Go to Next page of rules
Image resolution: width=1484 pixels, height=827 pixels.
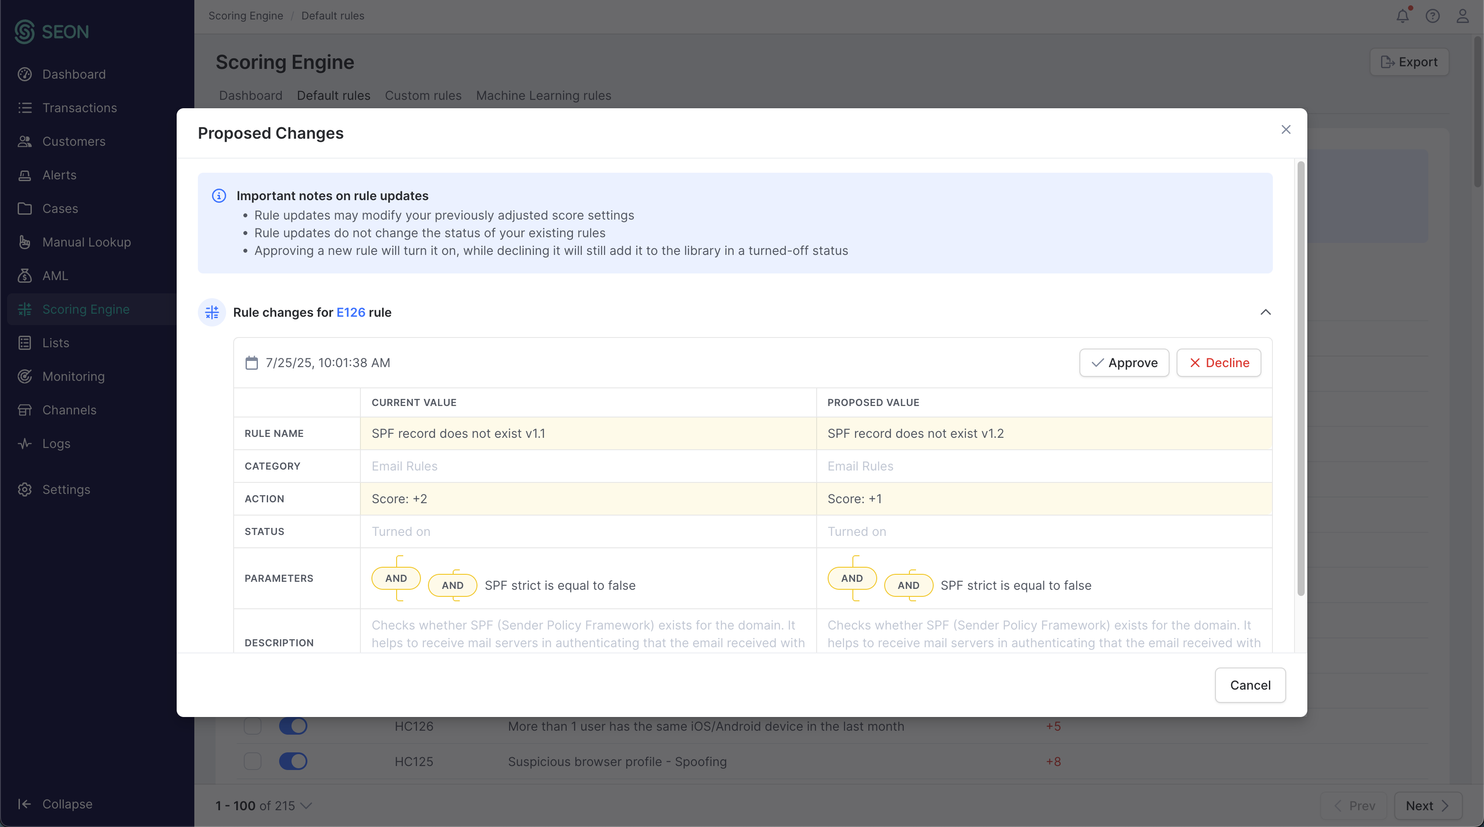pos(1427,806)
